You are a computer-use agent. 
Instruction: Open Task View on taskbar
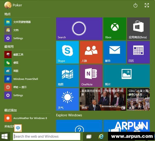[89, 137]
